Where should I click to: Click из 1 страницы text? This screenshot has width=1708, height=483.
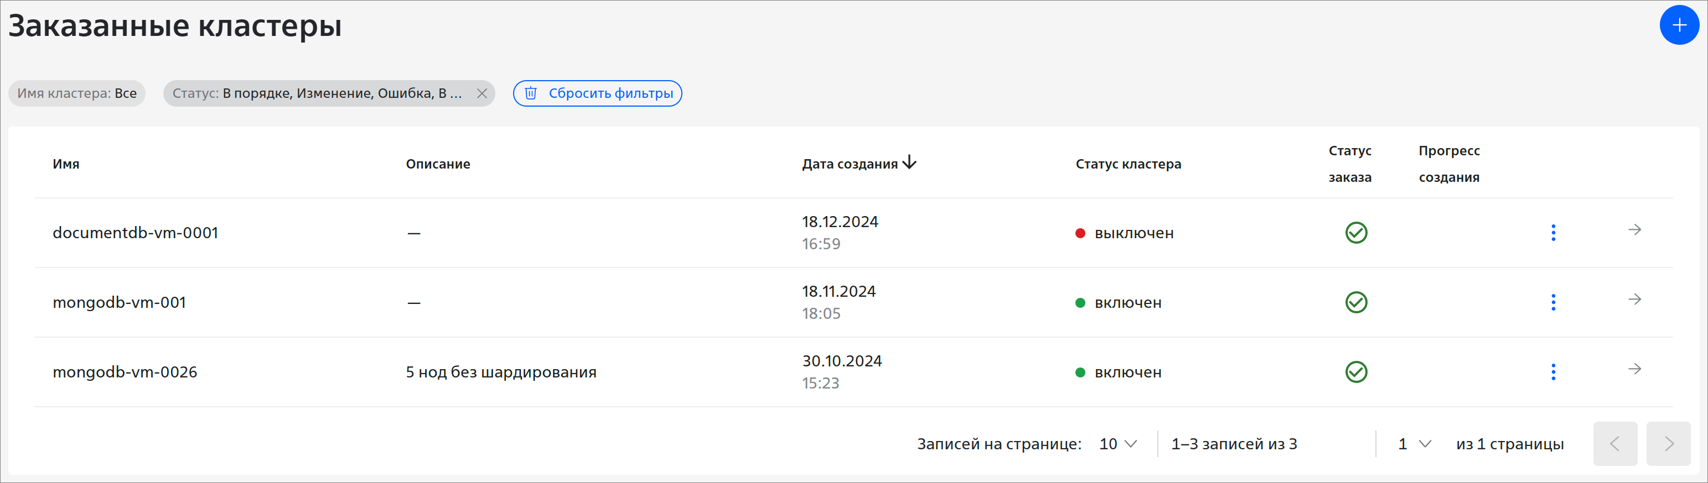pyautogui.click(x=1510, y=444)
